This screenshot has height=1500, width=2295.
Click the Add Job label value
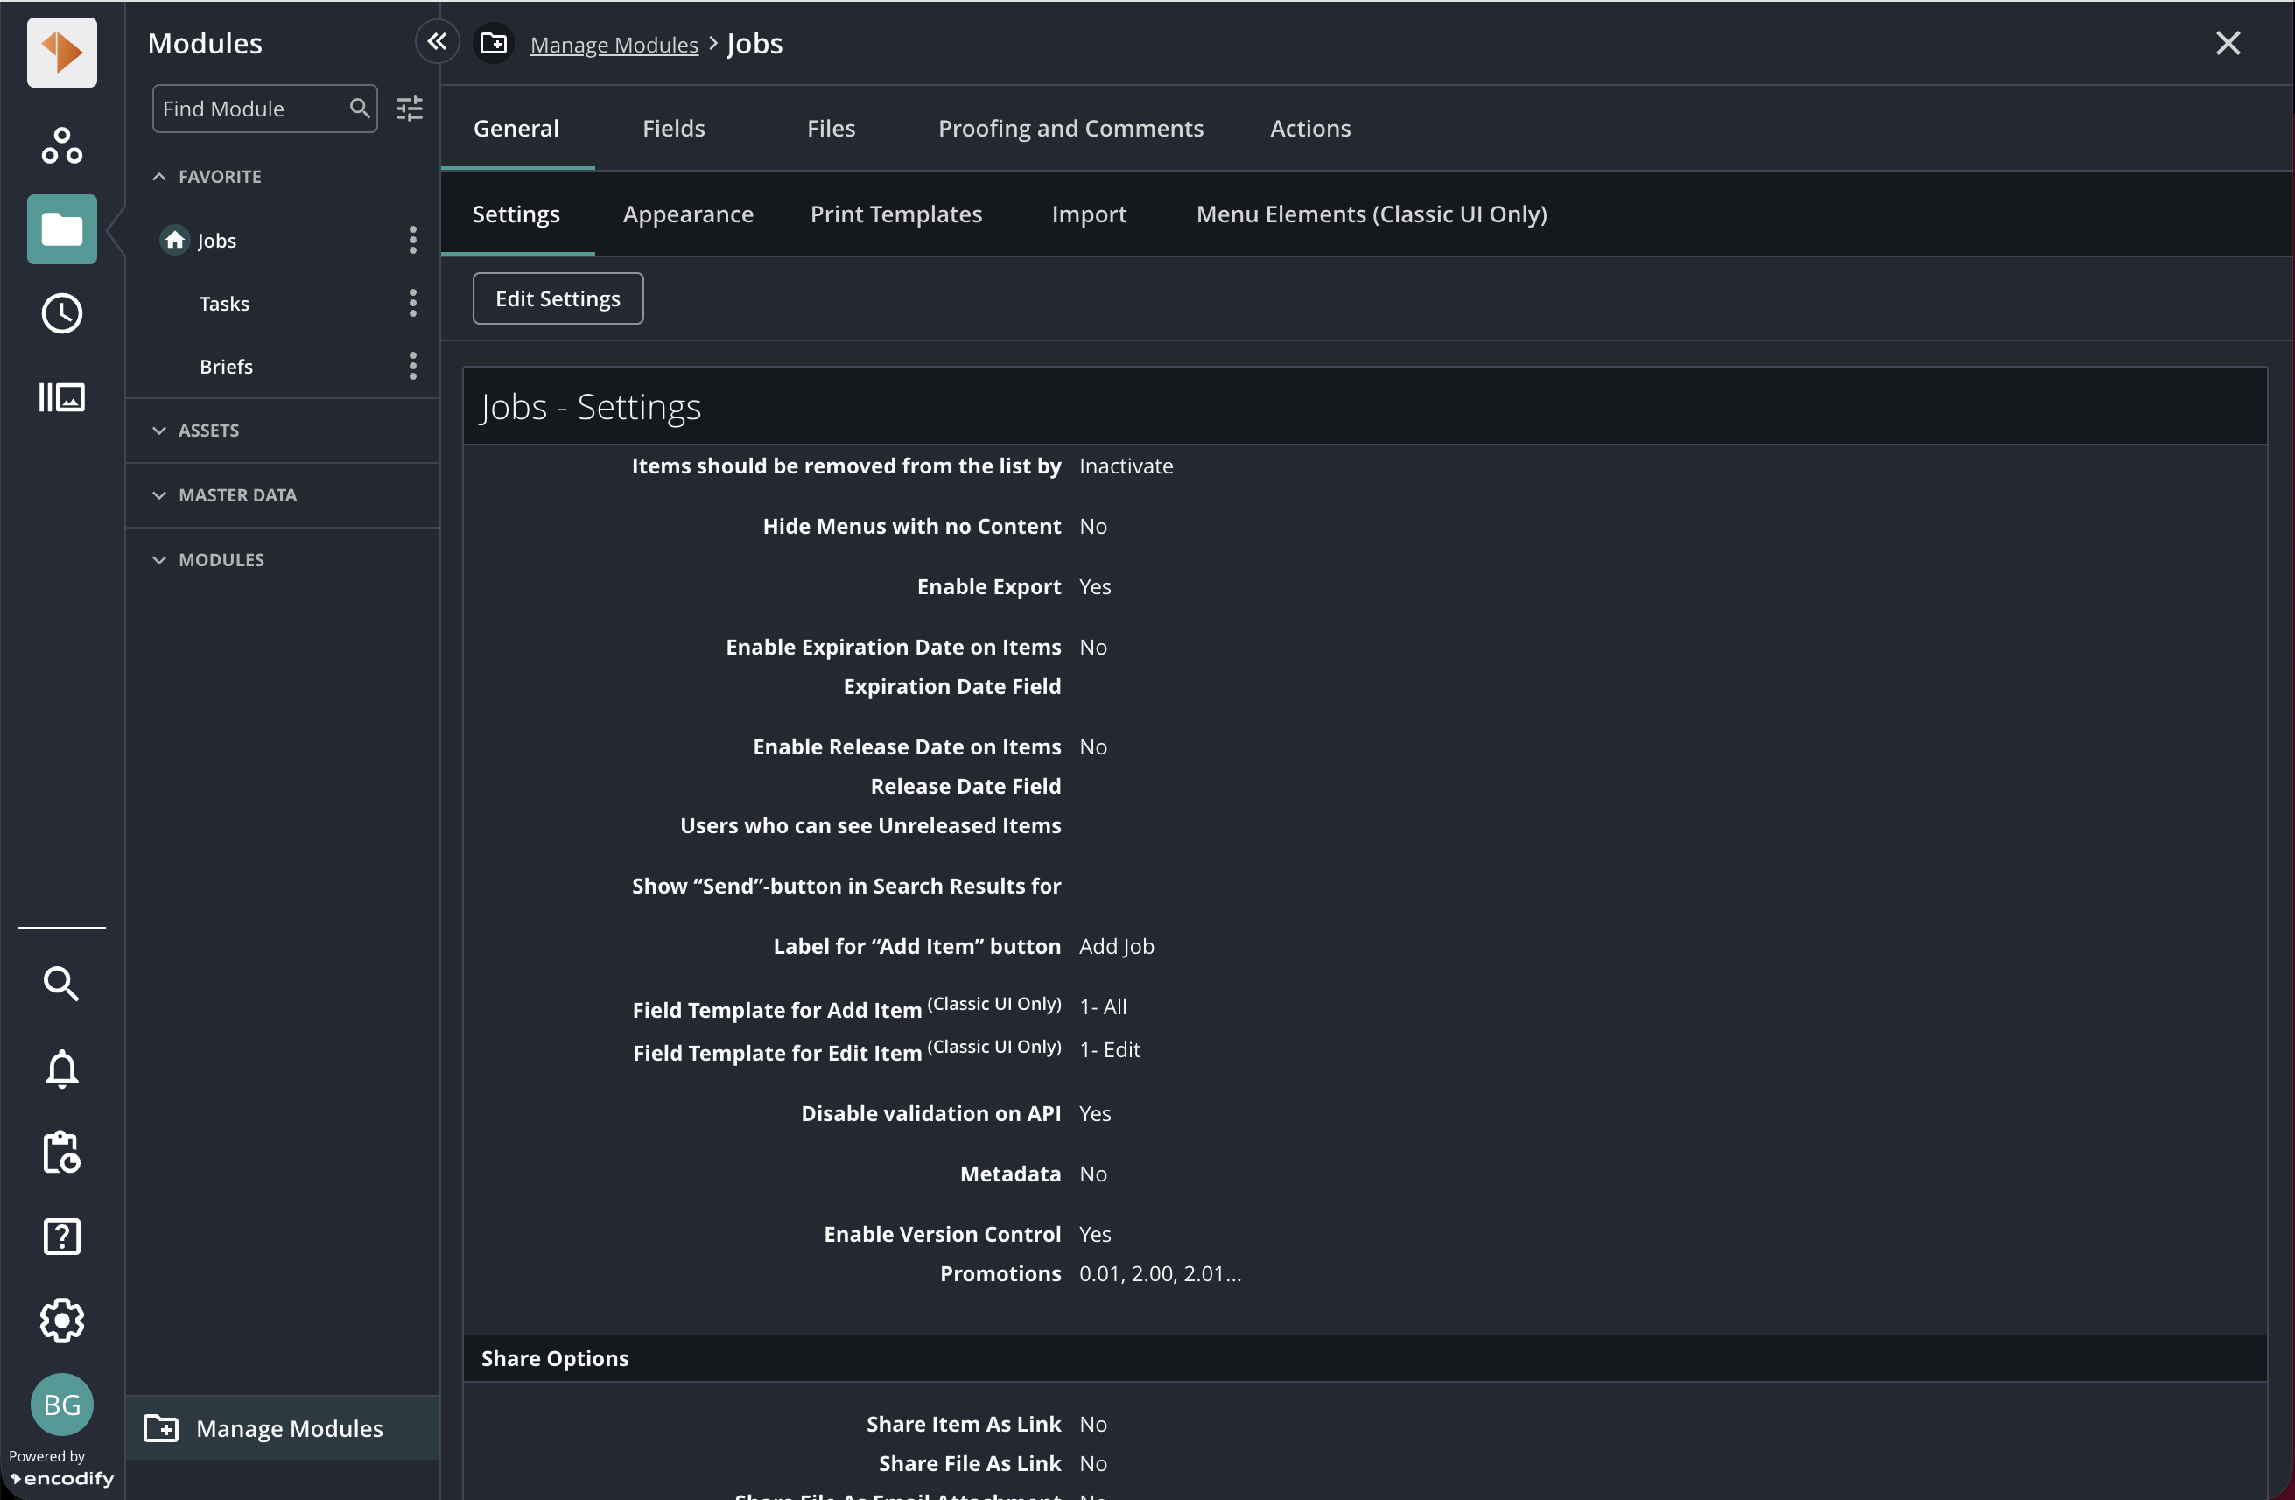(x=1116, y=946)
